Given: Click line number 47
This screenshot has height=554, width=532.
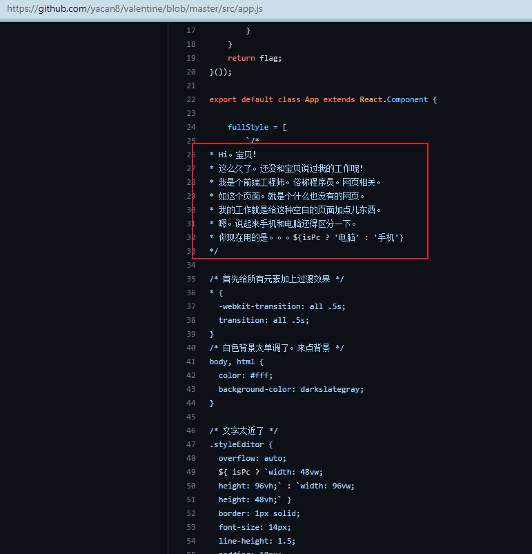Looking at the screenshot, I should coord(190,444).
